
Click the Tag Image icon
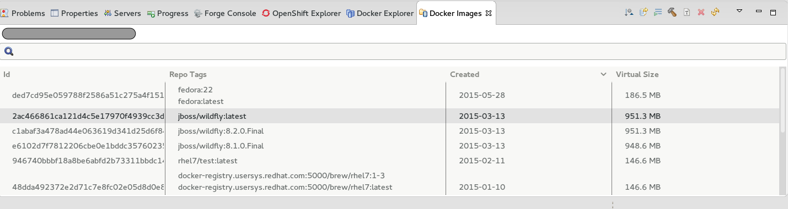pos(687,13)
